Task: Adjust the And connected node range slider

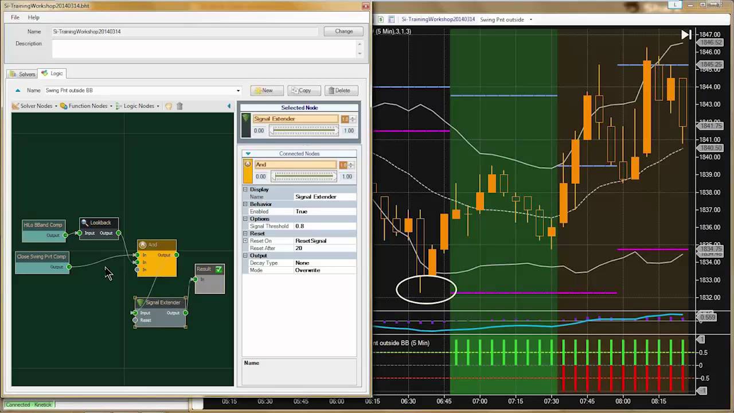Action: (304, 177)
